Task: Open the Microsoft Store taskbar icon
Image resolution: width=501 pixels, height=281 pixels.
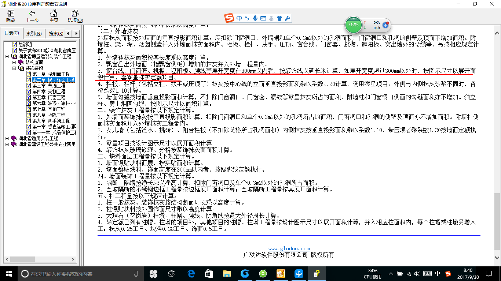Action: tap(209, 273)
